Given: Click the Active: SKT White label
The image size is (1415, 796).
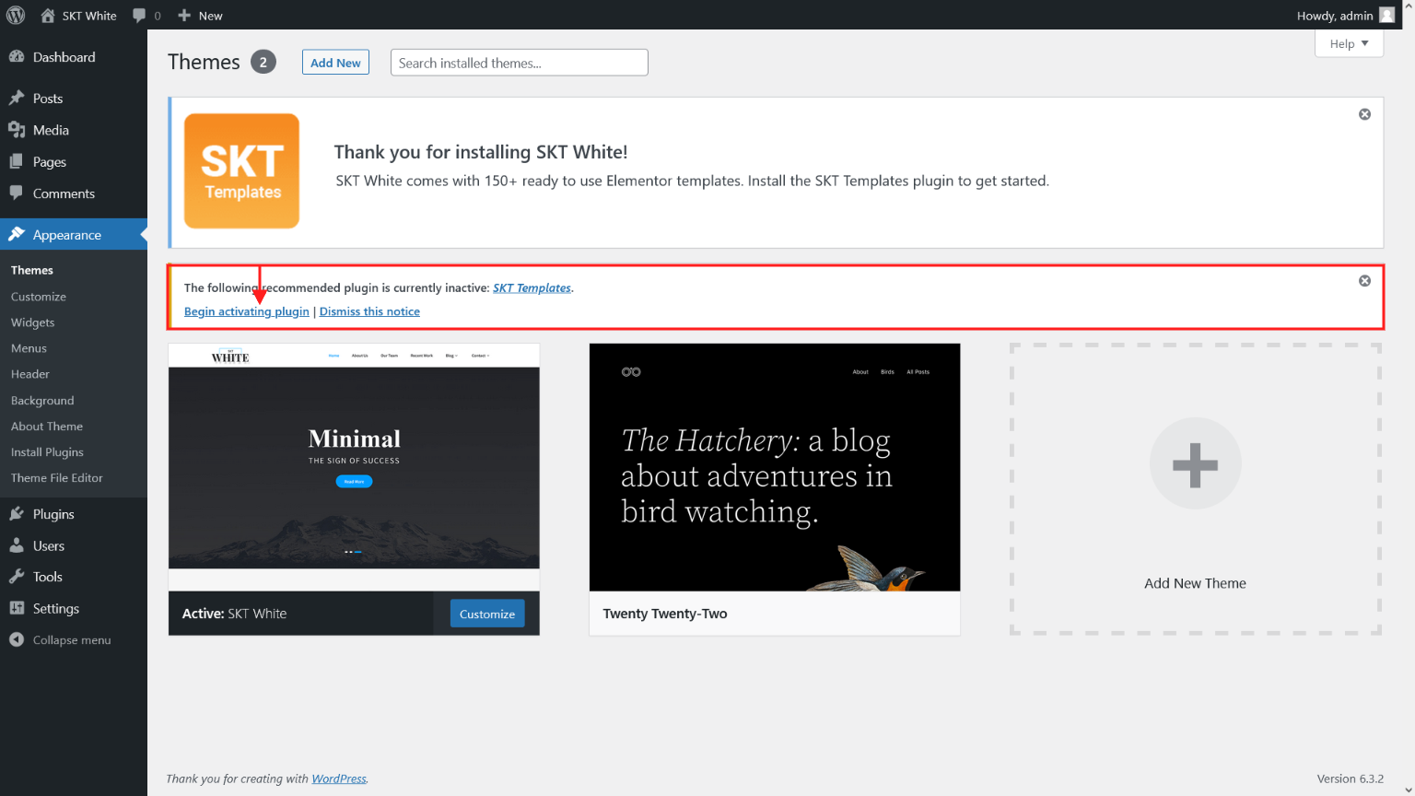Looking at the screenshot, I should point(234,614).
